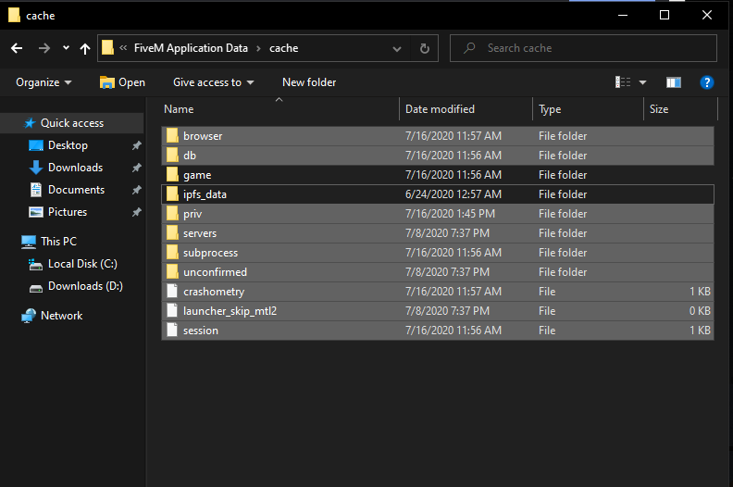Click the view layout icon
733x487 pixels.
coord(624,82)
